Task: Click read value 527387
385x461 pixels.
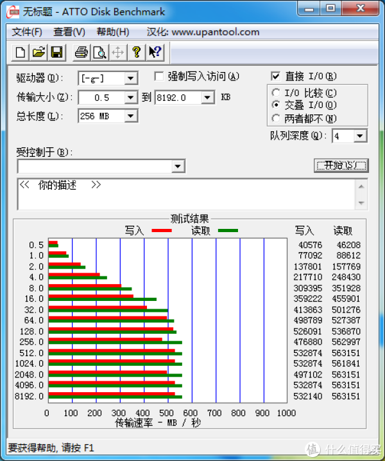Action: 346,320
